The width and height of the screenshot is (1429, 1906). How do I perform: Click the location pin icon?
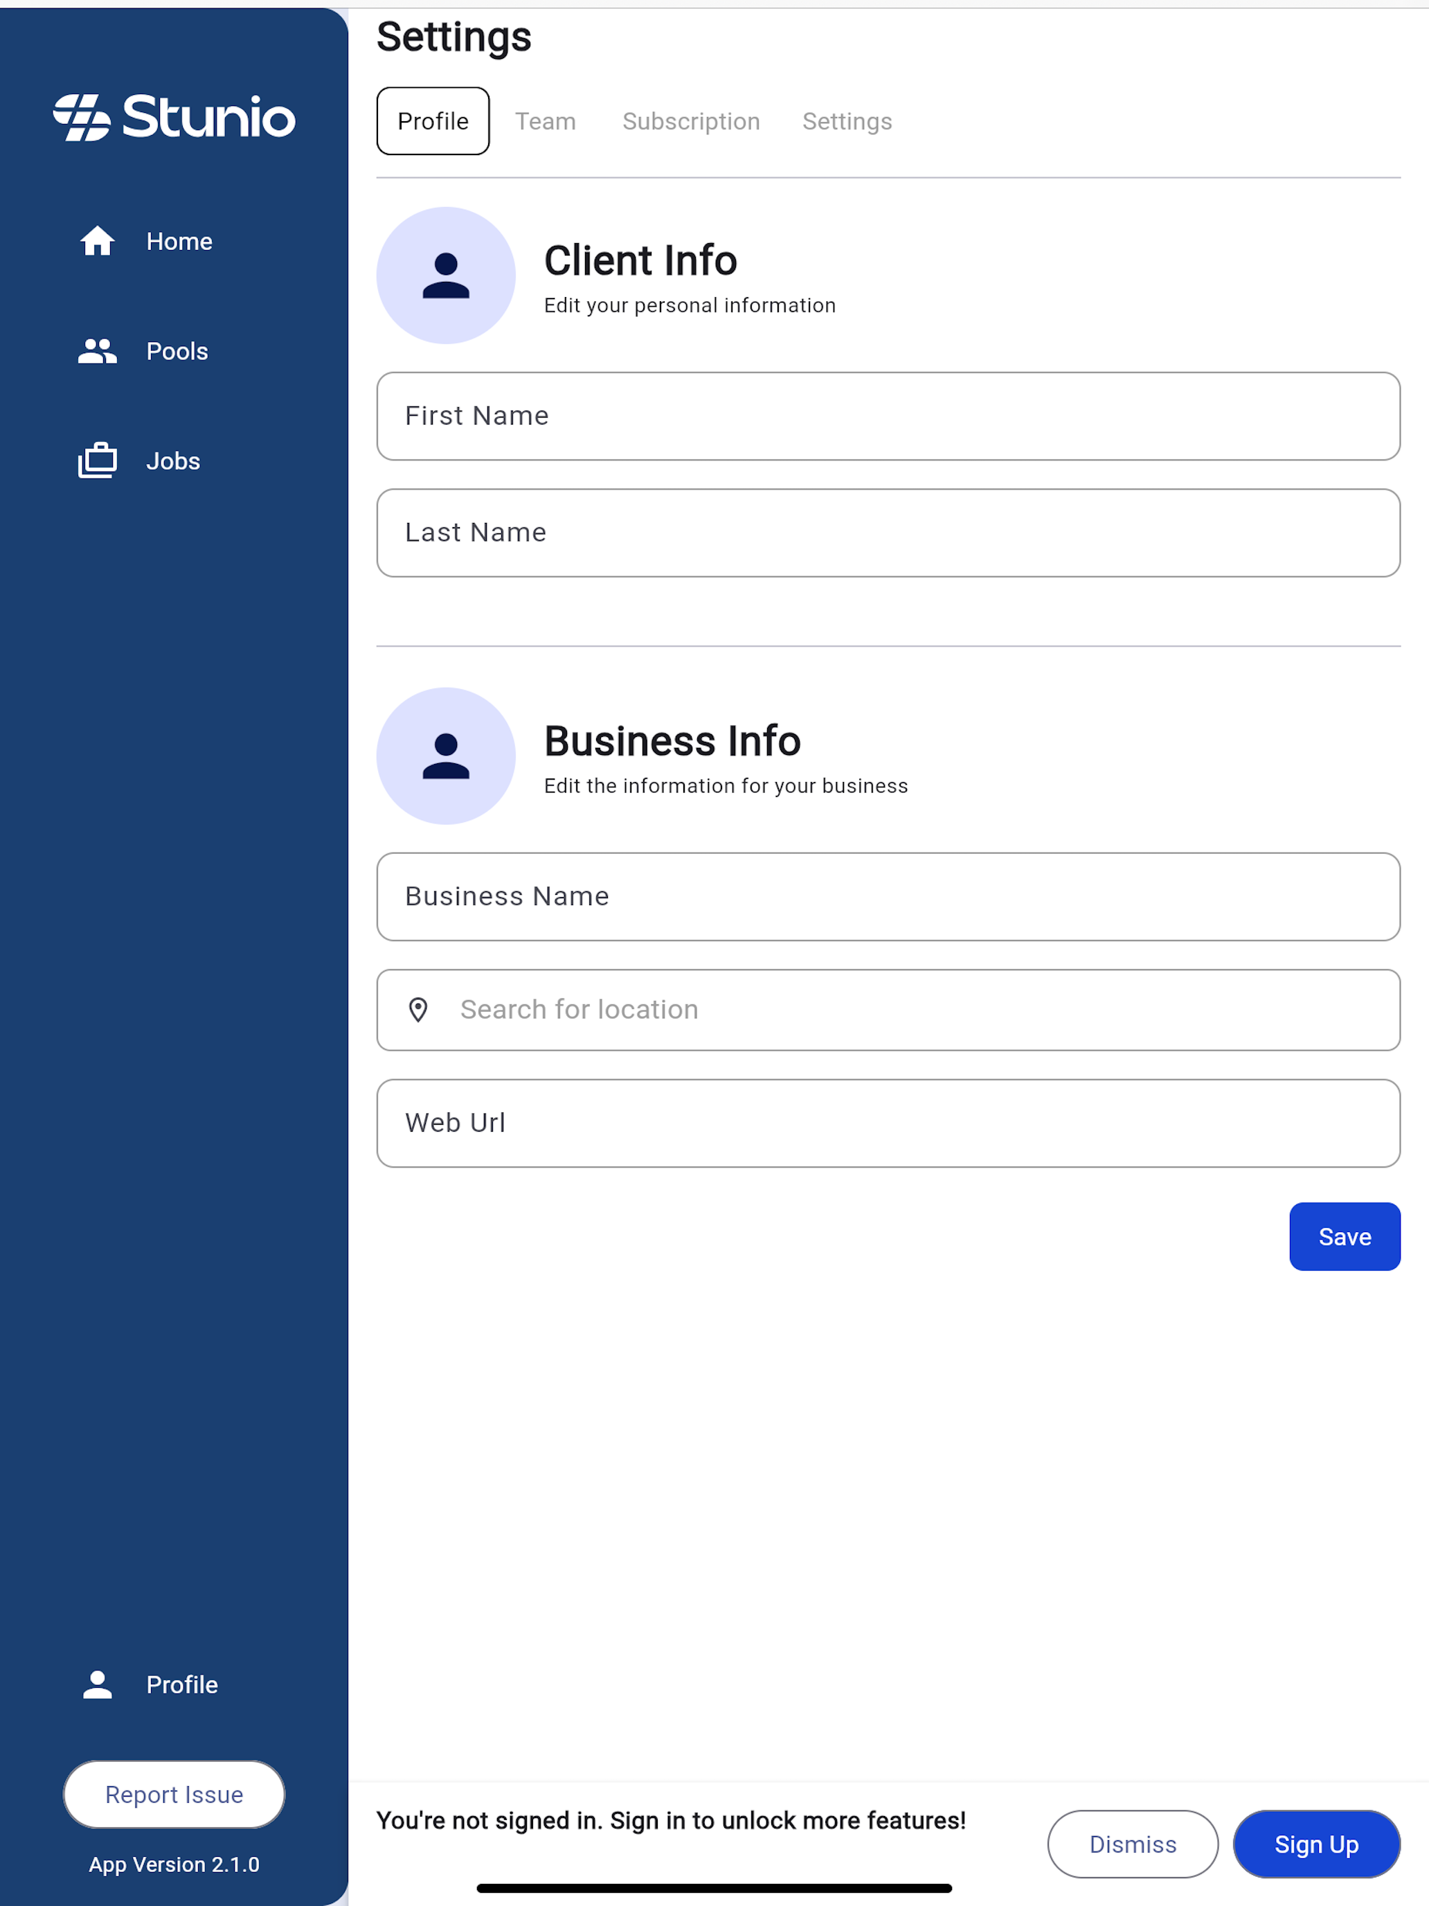417,1010
